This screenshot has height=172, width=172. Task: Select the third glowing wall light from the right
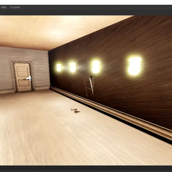pos(73,67)
